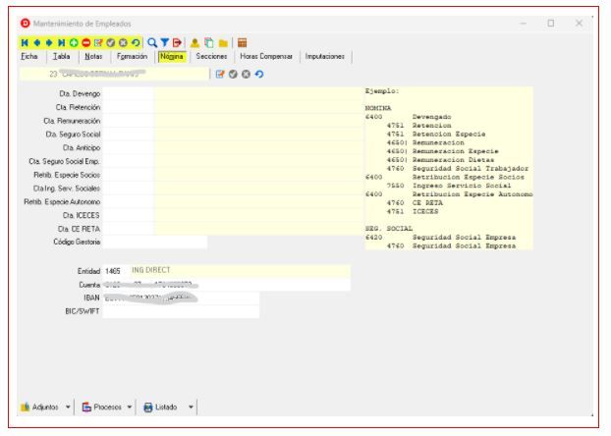Click the '4751 ICECES' example line

413,211
